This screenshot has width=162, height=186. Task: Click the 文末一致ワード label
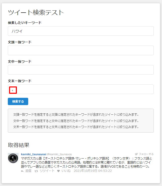(20, 81)
